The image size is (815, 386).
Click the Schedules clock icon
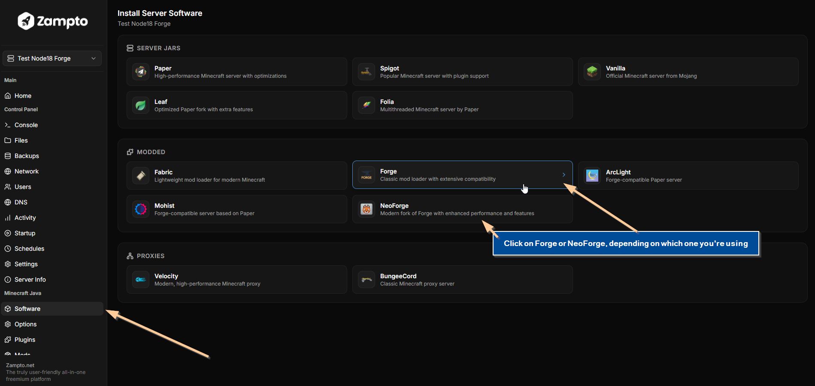8,249
